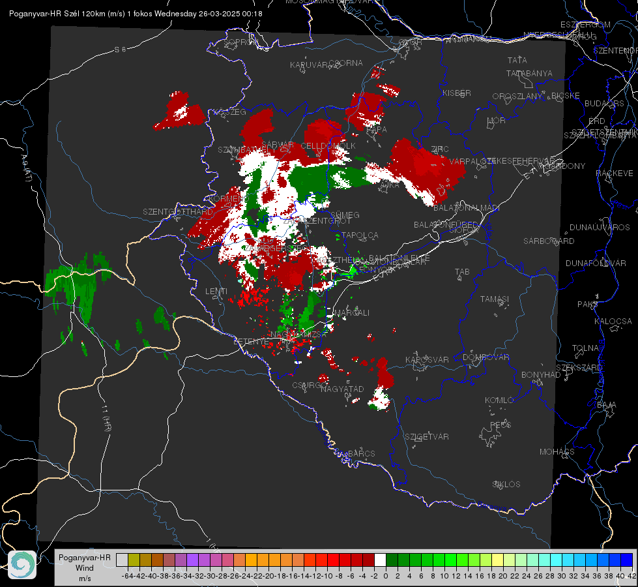Click the SIKLOS city label
The height and width of the screenshot is (587, 638).
point(506,485)
